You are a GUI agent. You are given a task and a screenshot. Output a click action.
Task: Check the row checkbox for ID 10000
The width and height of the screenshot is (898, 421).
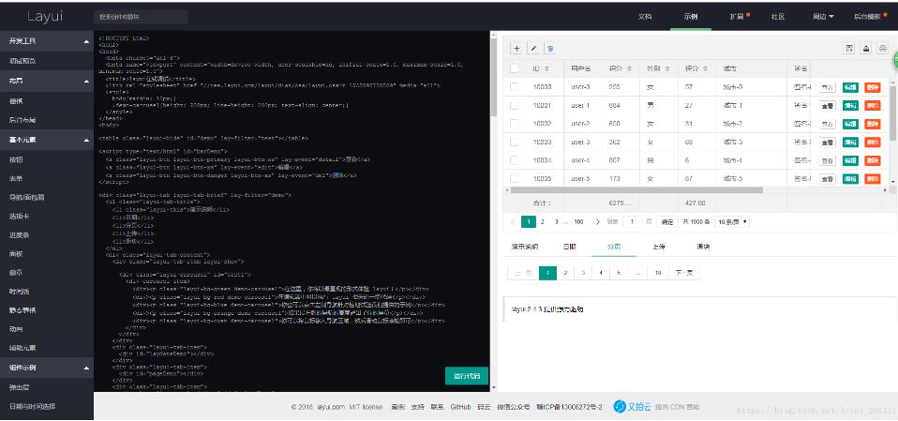515,87
